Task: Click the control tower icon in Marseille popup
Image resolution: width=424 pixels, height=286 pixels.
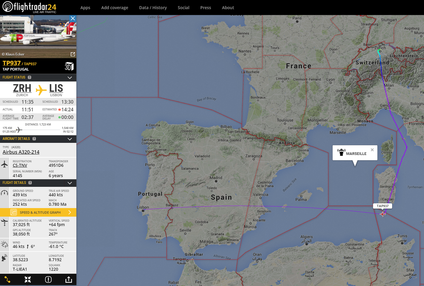Action: point(341,152)
